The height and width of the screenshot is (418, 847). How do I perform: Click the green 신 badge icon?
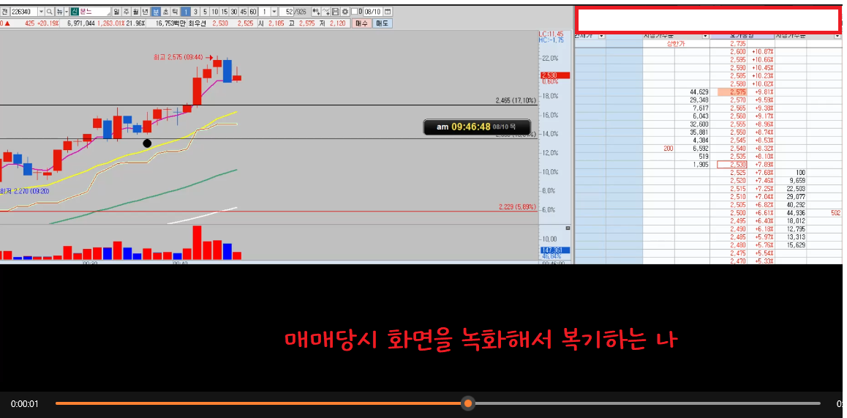[75, 12]
